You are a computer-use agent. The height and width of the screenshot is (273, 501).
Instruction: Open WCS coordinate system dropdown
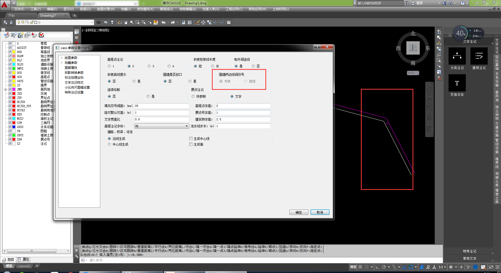click(413, 73)
